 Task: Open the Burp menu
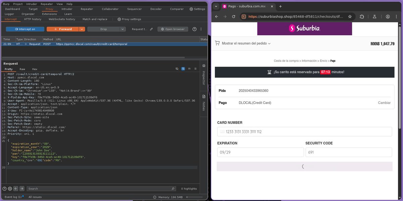tap(6, 4)
